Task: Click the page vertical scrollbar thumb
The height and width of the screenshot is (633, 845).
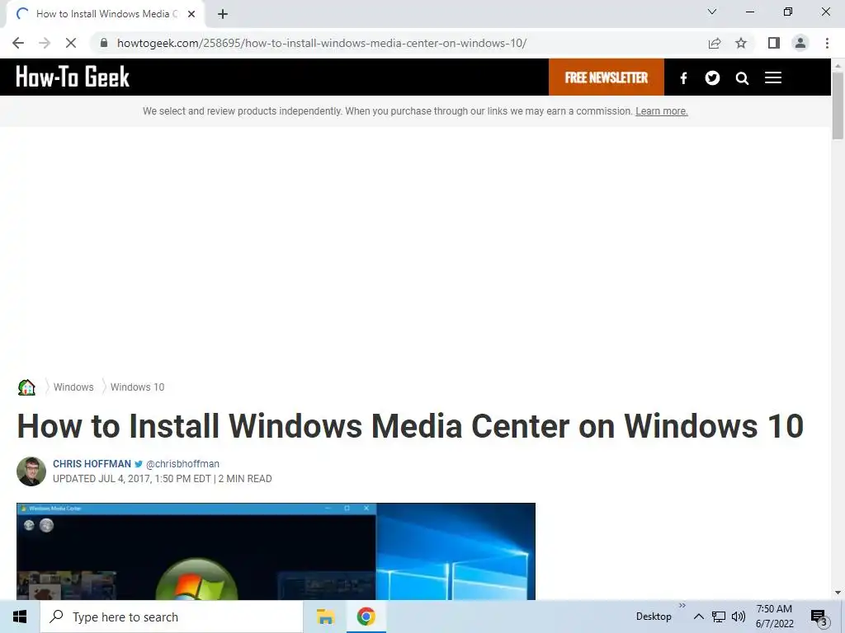Action: click(x=838, y=105)
